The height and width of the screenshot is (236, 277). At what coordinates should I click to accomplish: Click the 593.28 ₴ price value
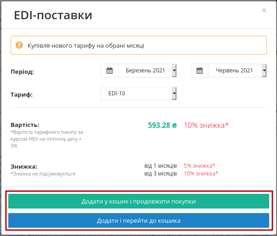pos(162,125)
